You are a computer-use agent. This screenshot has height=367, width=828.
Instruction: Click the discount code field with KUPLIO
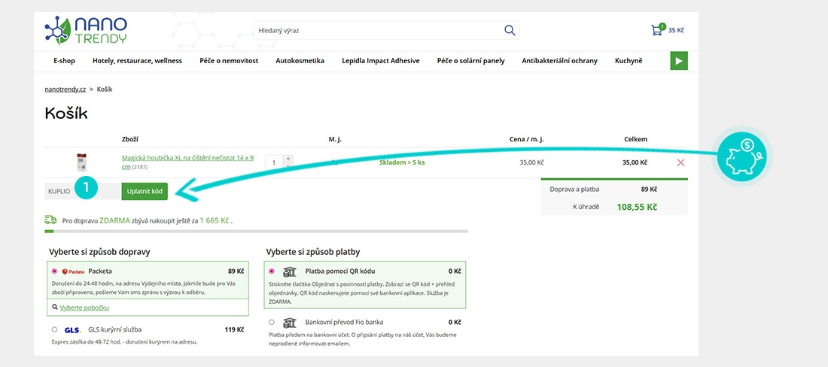pyautogui.click(x=83, y=191)
